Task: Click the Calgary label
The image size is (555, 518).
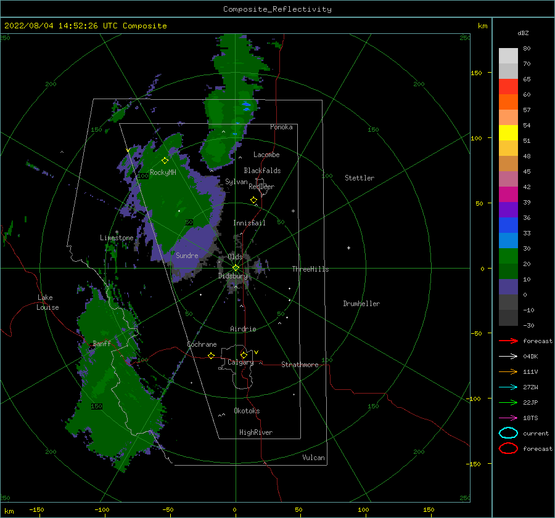Action: pos(240,362)
